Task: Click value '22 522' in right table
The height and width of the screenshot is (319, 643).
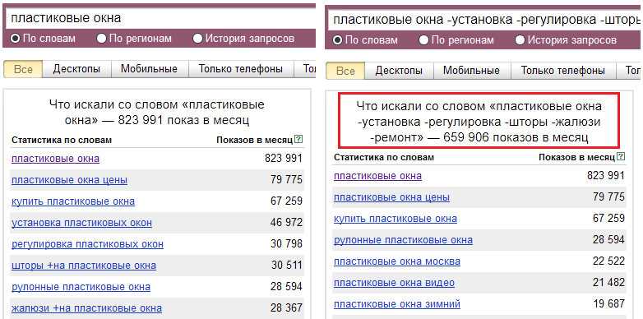Action: pyautogui.click(x=608, y=261)
